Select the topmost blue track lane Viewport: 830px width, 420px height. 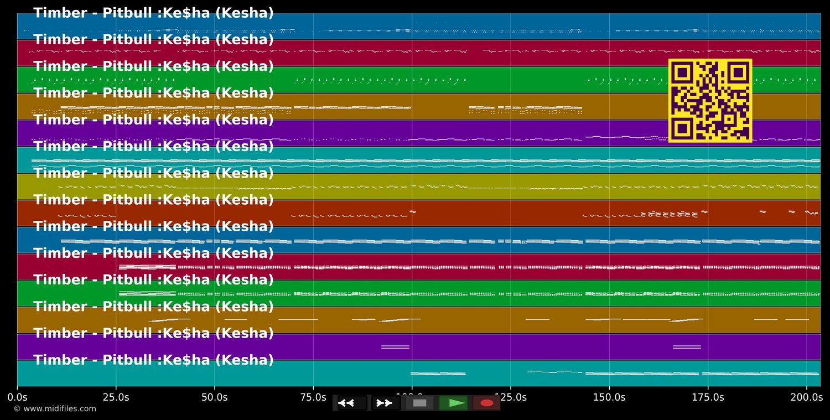coord(419,26)
